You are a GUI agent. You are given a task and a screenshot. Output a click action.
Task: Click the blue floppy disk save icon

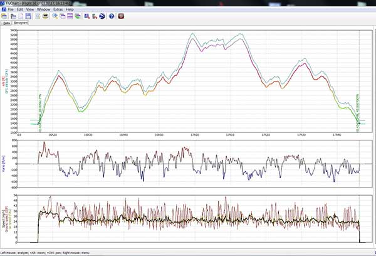28,16
